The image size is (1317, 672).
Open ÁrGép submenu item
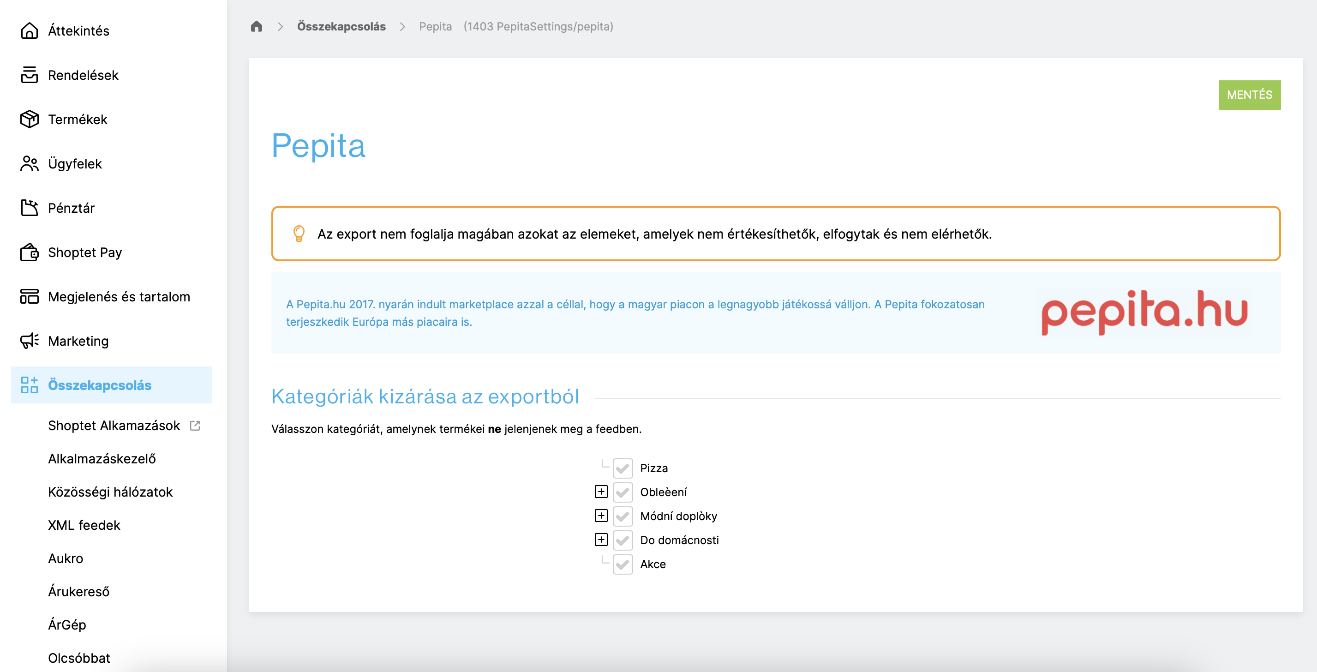(x=67, y=625)
